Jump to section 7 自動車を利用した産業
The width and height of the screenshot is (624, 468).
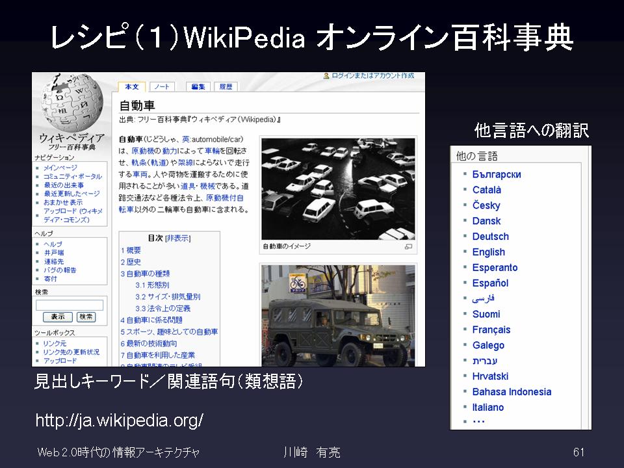click(157, 356)
